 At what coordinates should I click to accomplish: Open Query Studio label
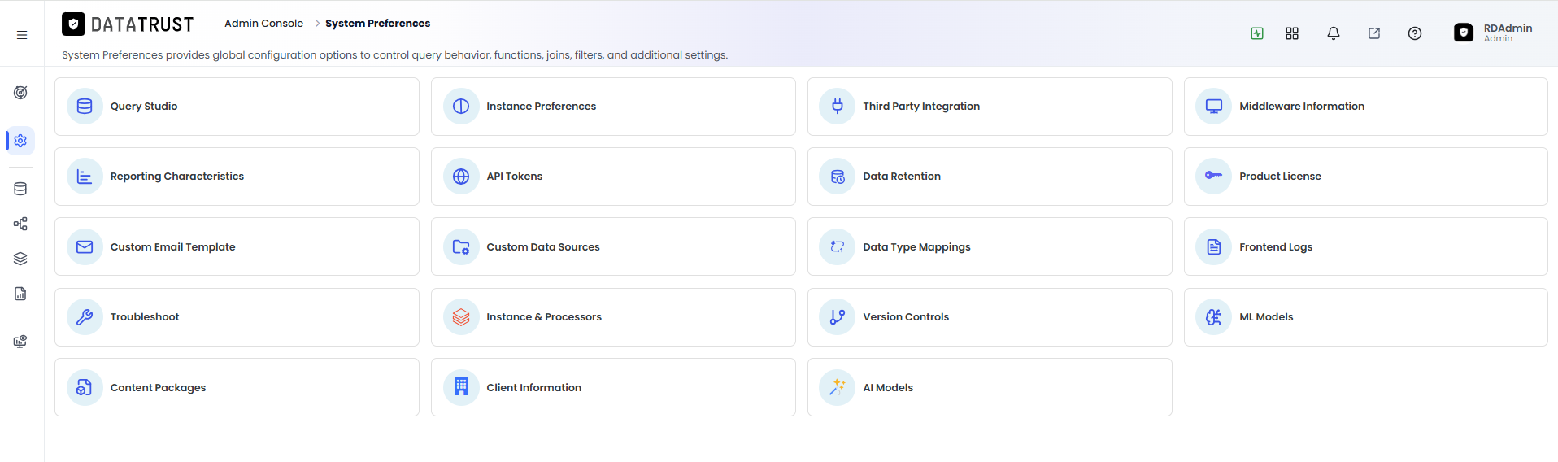144,107
